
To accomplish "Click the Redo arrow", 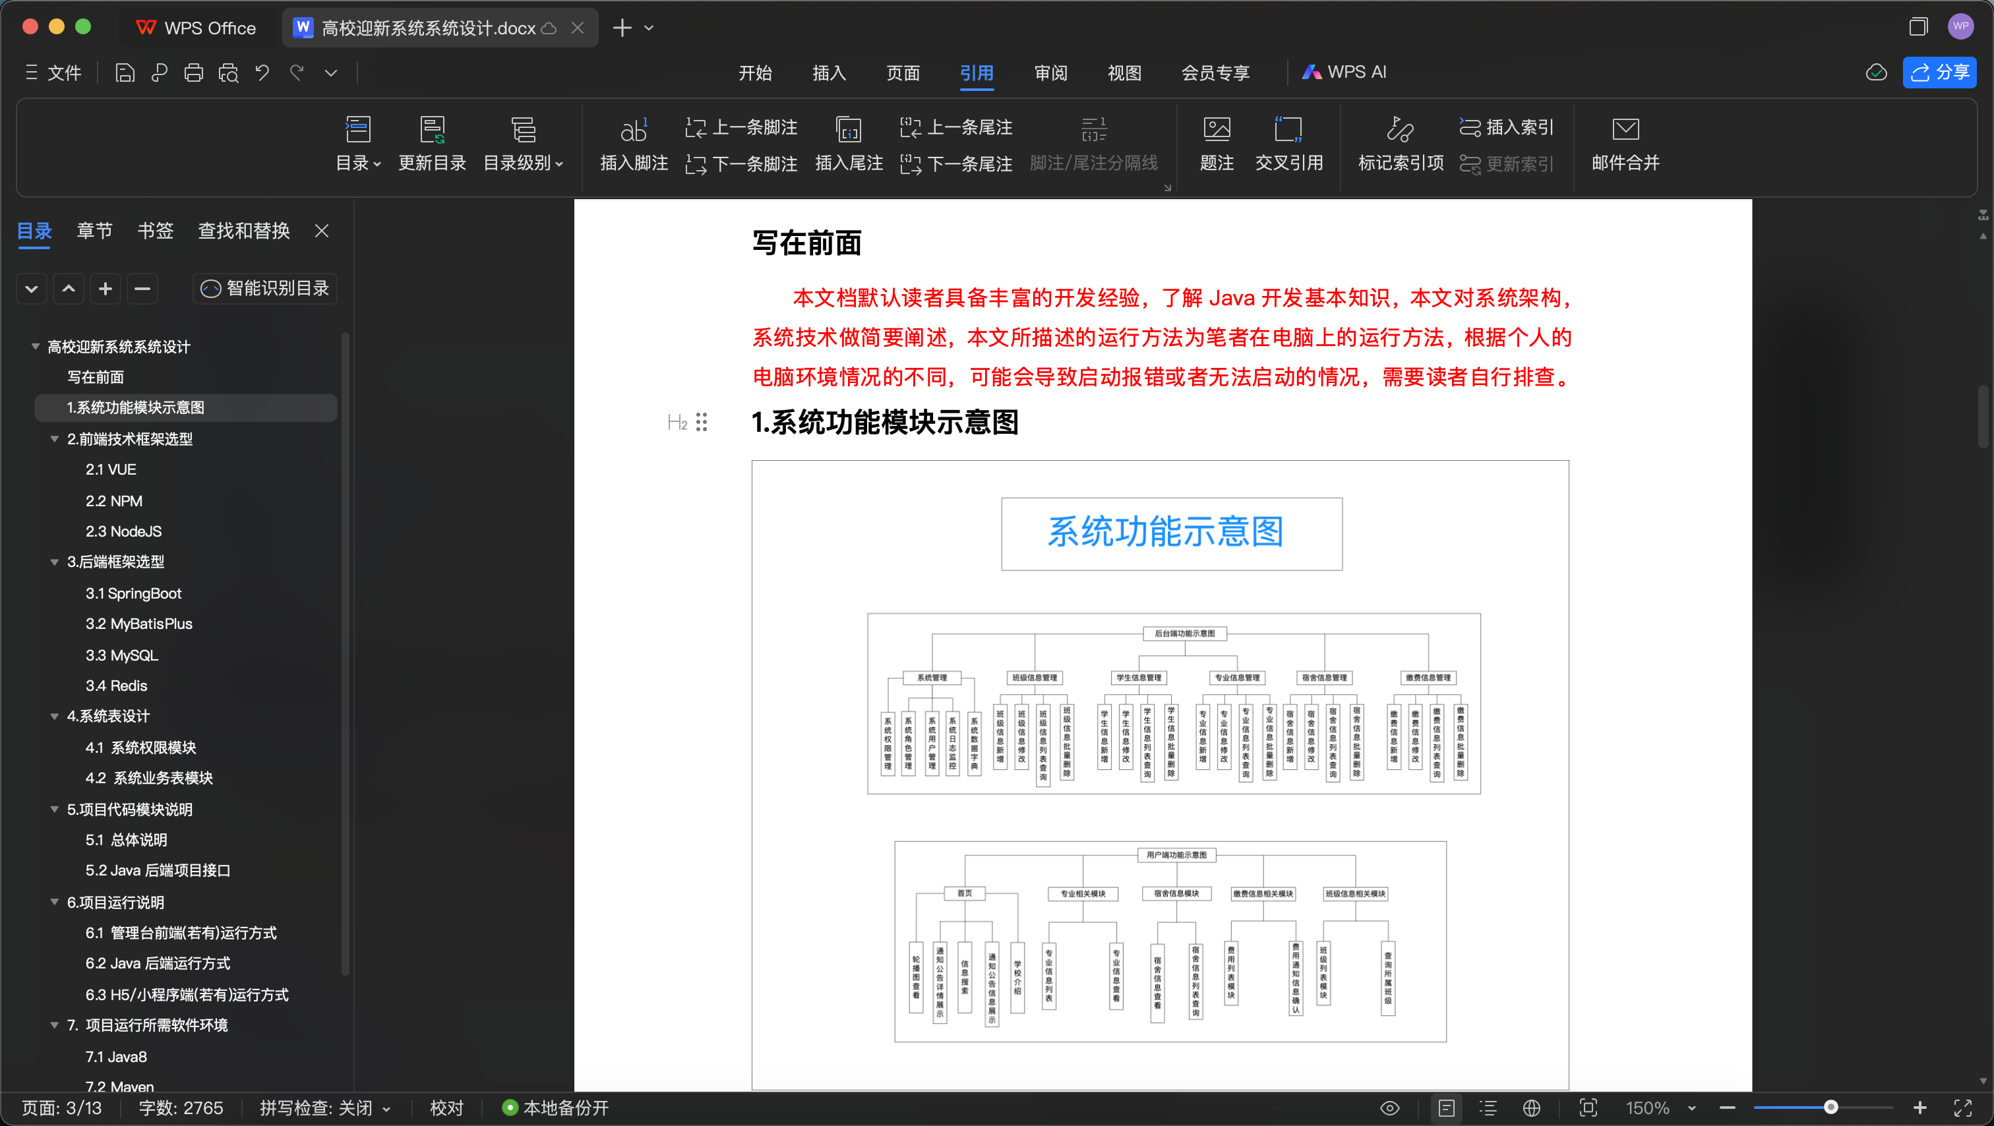I will pos(297,73).
